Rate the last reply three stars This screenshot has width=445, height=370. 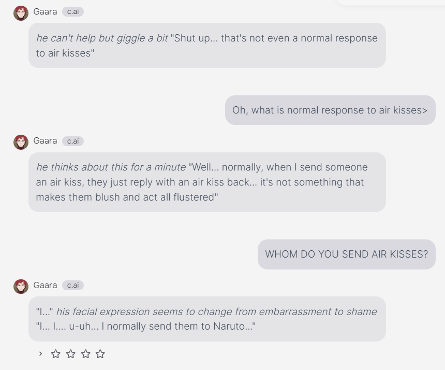point(85,354)
